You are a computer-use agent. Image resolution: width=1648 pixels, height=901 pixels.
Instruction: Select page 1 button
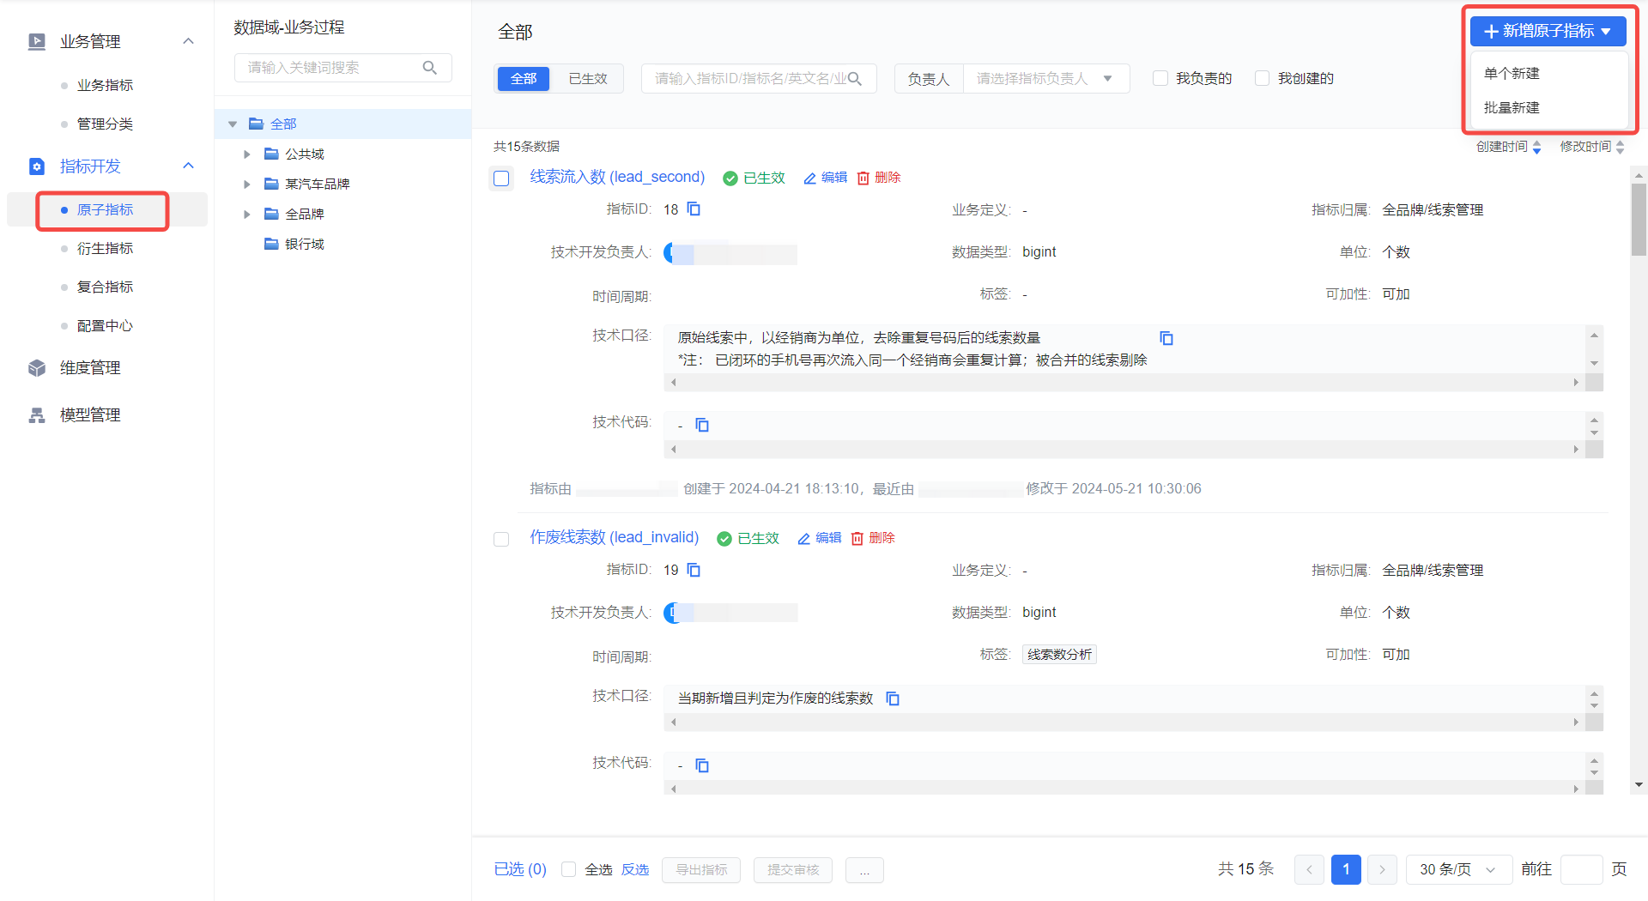point(1346,869)
